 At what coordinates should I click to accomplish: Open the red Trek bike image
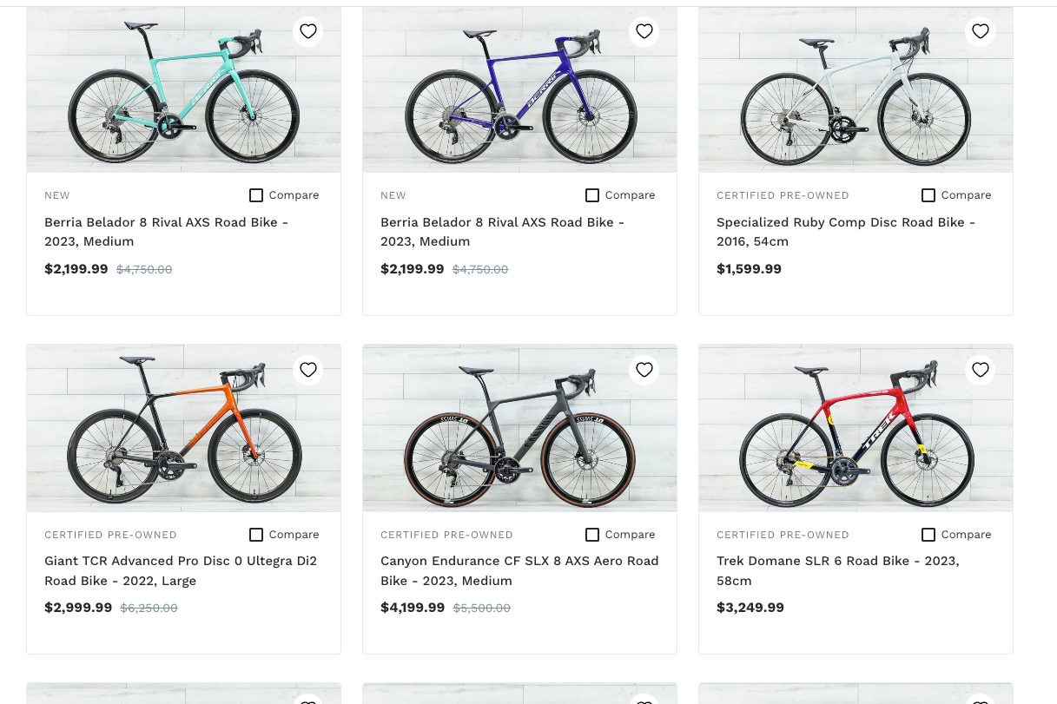tap(856, 428)
